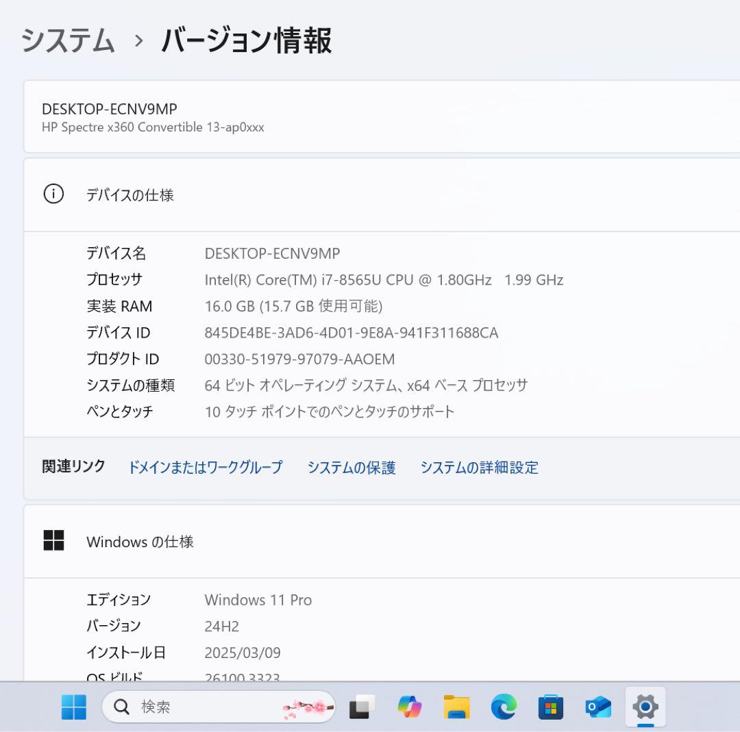Open ドメインまたはワークグループ settings
This screenshot has height=732, width=740.
tap(206, 468)
